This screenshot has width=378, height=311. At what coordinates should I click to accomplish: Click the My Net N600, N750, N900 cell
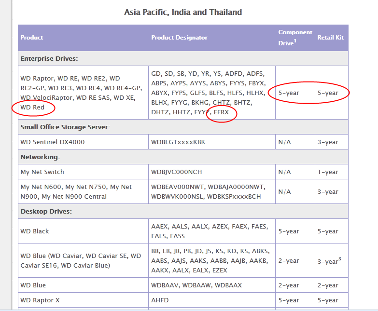tap(83, 191)
